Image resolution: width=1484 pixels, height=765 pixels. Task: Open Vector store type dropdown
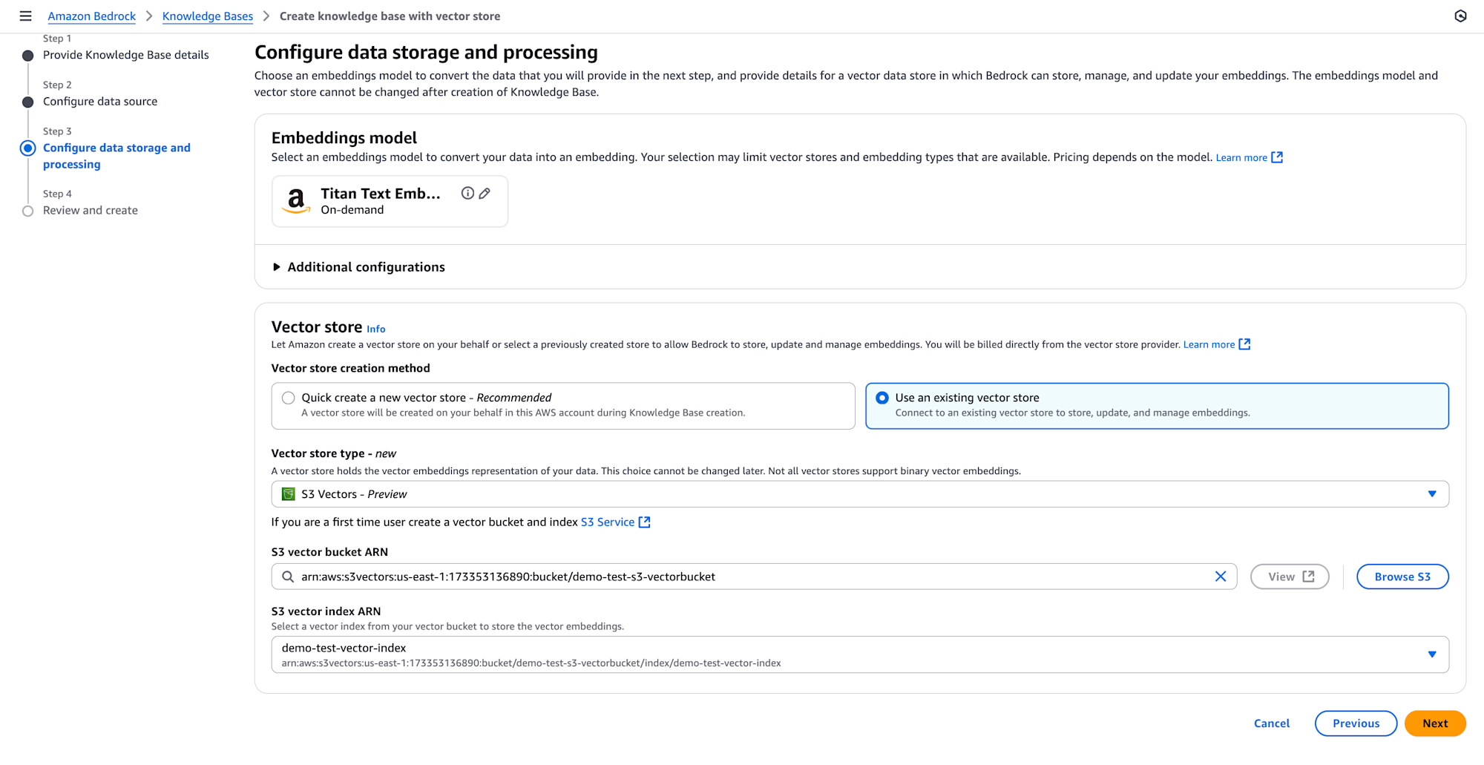click(860, 494)
